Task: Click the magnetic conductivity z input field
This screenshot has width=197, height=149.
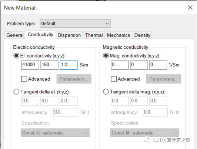Action: pos(158,65)
